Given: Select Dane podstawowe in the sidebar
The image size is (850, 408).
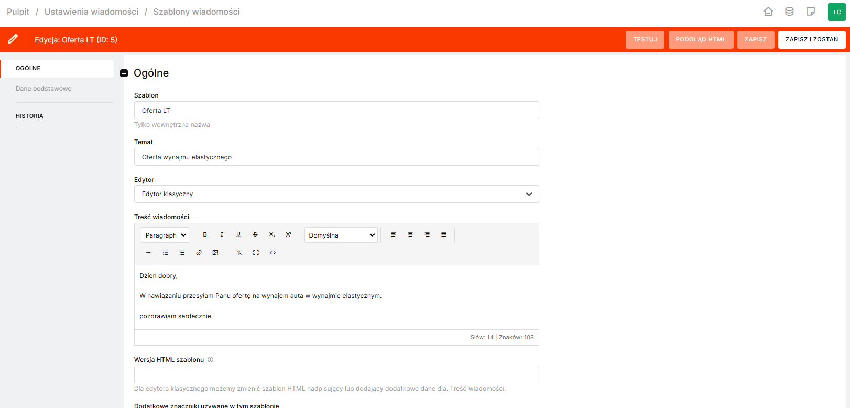Looking at the screenshot, I should point(43,89).
